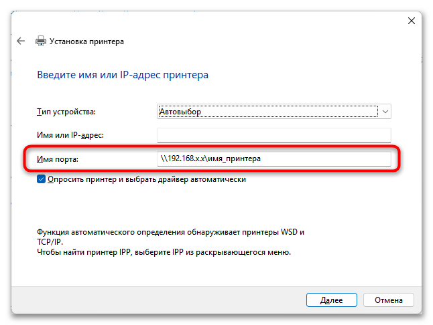Screen dimensions: 433x325
Task: Click inside the "Имя порта" text field
Action: point(322,158)
